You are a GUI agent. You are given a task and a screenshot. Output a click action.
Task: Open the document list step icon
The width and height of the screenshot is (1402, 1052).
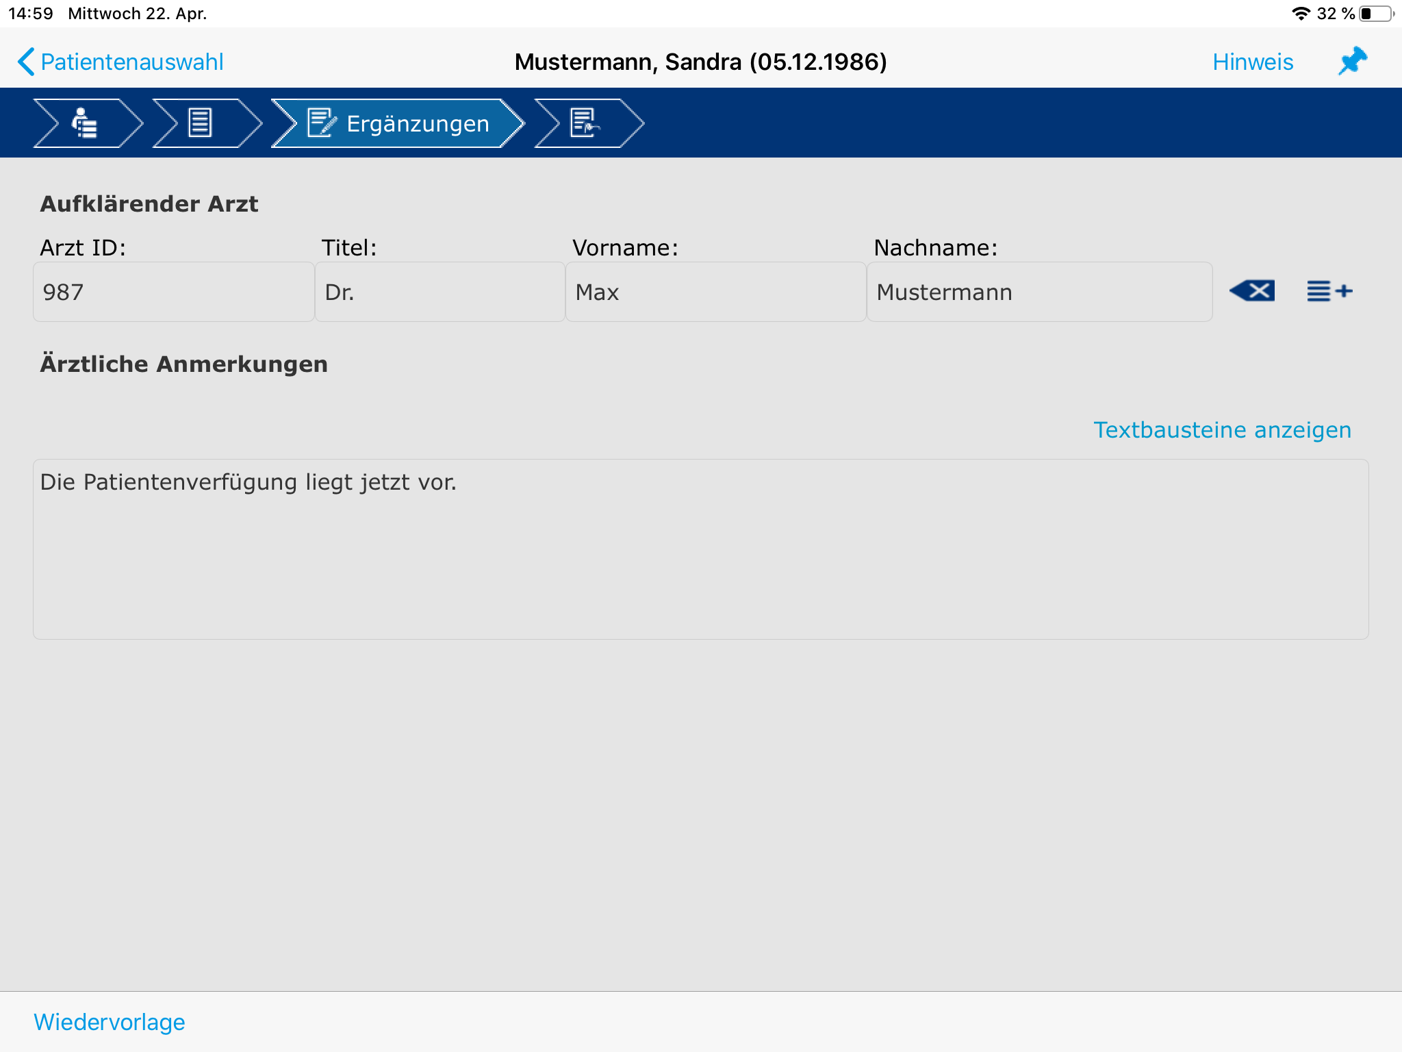point(201,123)
